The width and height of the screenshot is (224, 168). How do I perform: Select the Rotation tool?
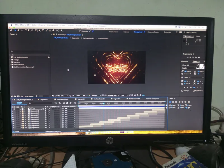[26, 30]
